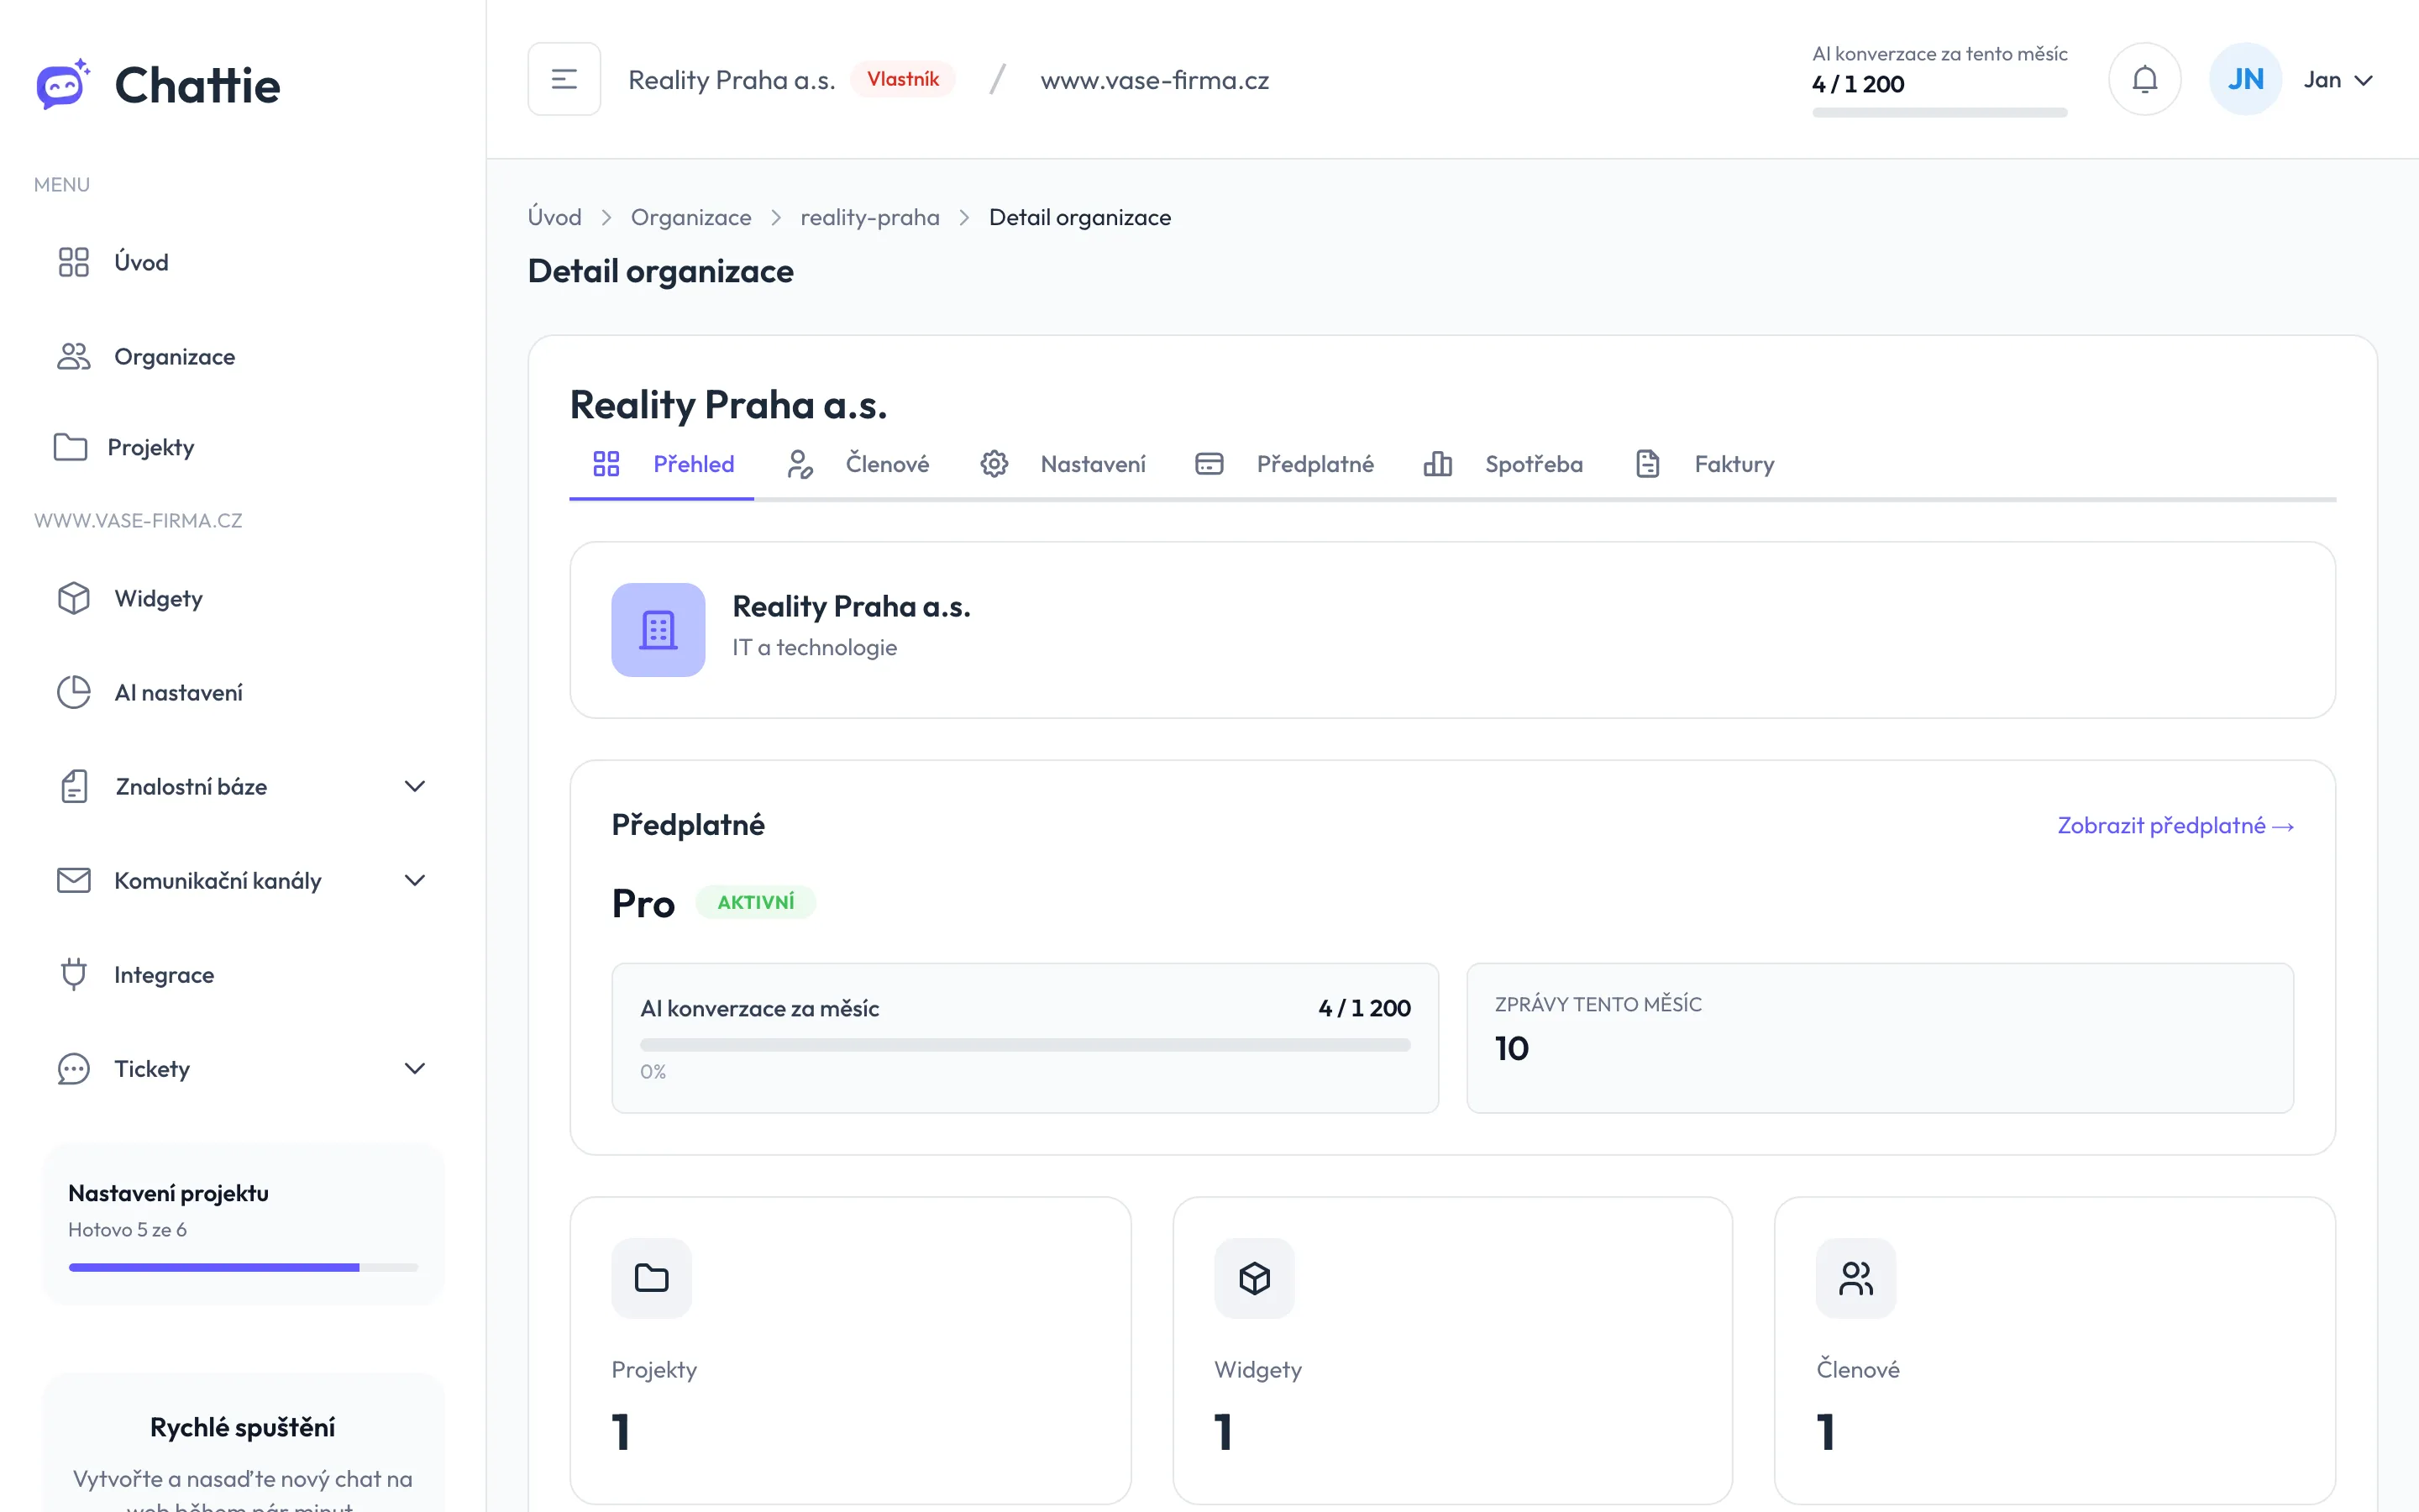Click the organization building icon
This screenshot has width=2419, height=1512.
pos(659,630)
